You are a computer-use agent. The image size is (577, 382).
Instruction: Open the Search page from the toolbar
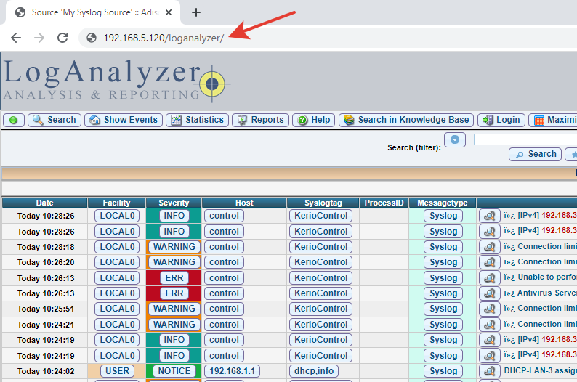tap(55, 121)
